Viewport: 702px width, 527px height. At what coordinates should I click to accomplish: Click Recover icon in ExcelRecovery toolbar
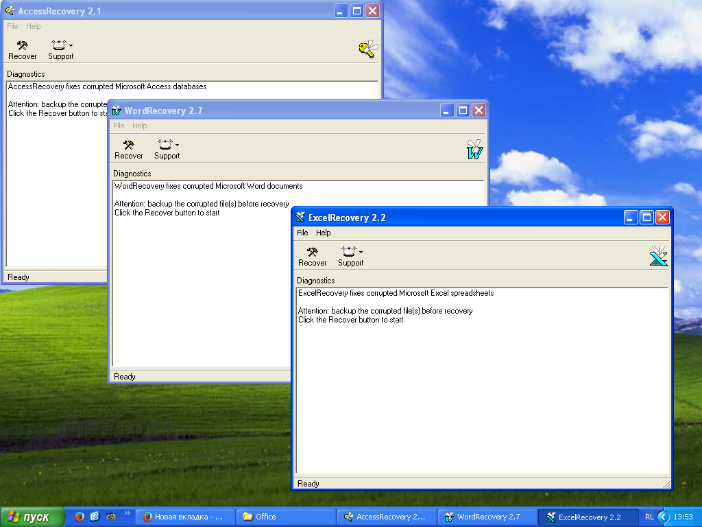coord(312,253)
